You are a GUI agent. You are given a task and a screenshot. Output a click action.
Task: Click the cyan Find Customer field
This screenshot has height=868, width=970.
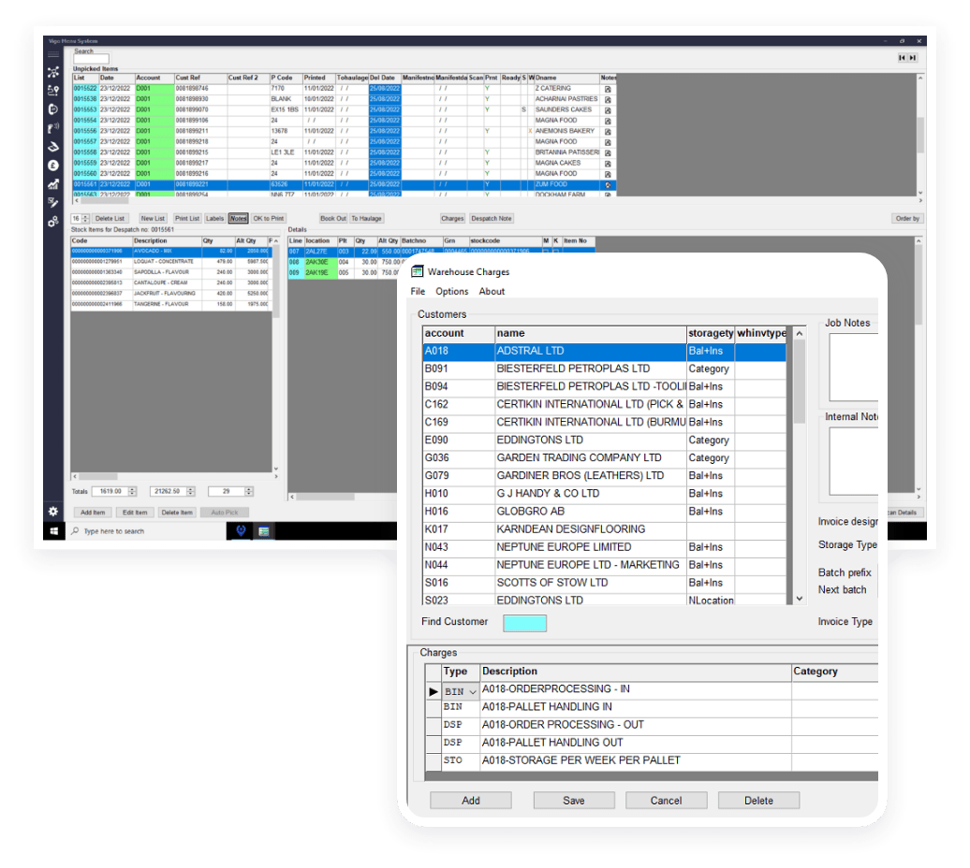click(524, 623)
